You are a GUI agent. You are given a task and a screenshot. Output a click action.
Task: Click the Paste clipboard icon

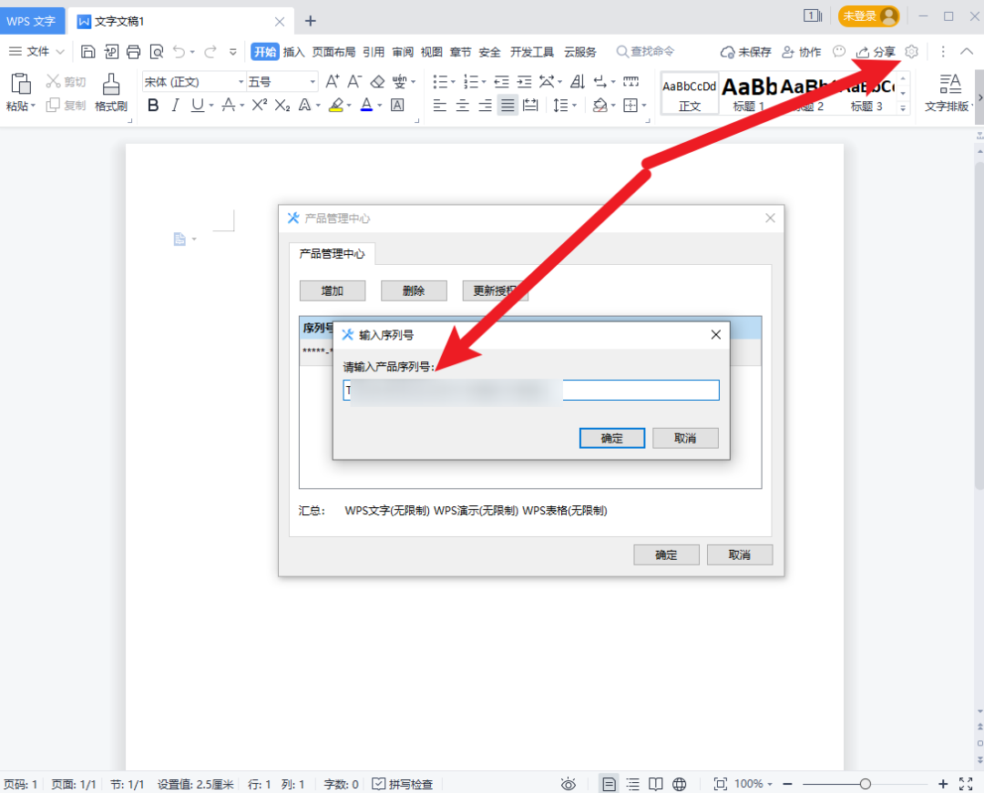pos(21,84)
